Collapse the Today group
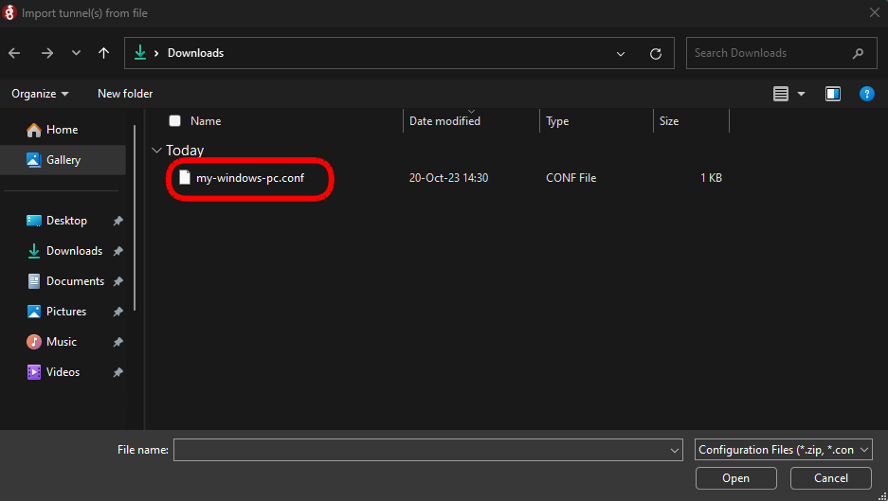This screenshot has height=501, width=888. (x=156, y=150)
